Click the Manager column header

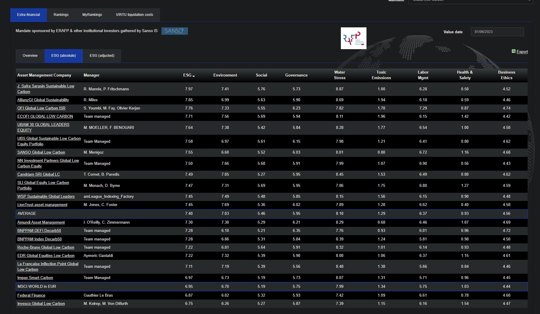pos(92,75)
